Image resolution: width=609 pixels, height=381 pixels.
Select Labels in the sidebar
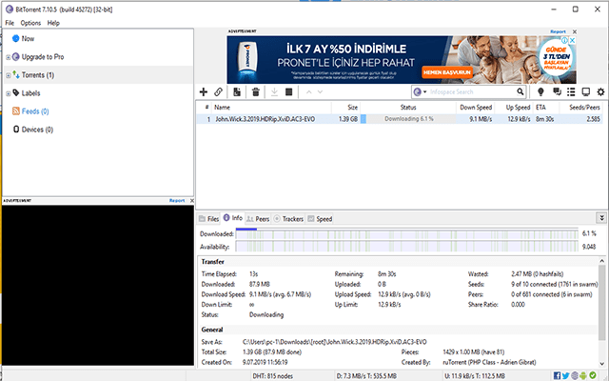(30, 93)
